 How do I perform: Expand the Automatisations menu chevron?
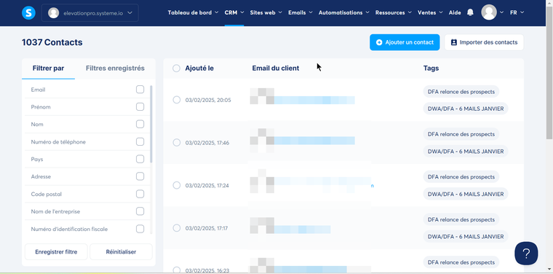[367, 12]
